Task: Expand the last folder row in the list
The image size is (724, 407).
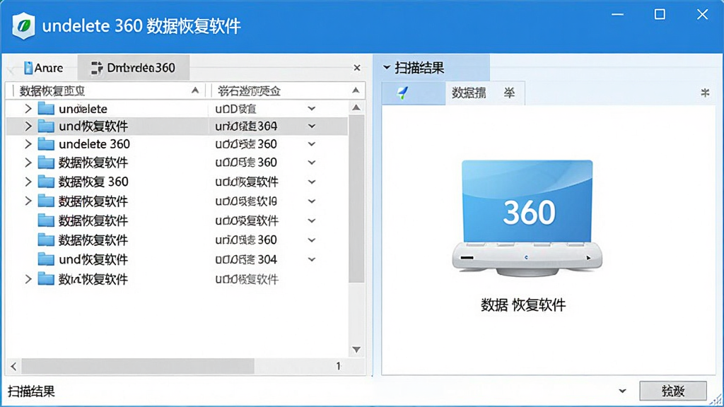Action: 28,278
